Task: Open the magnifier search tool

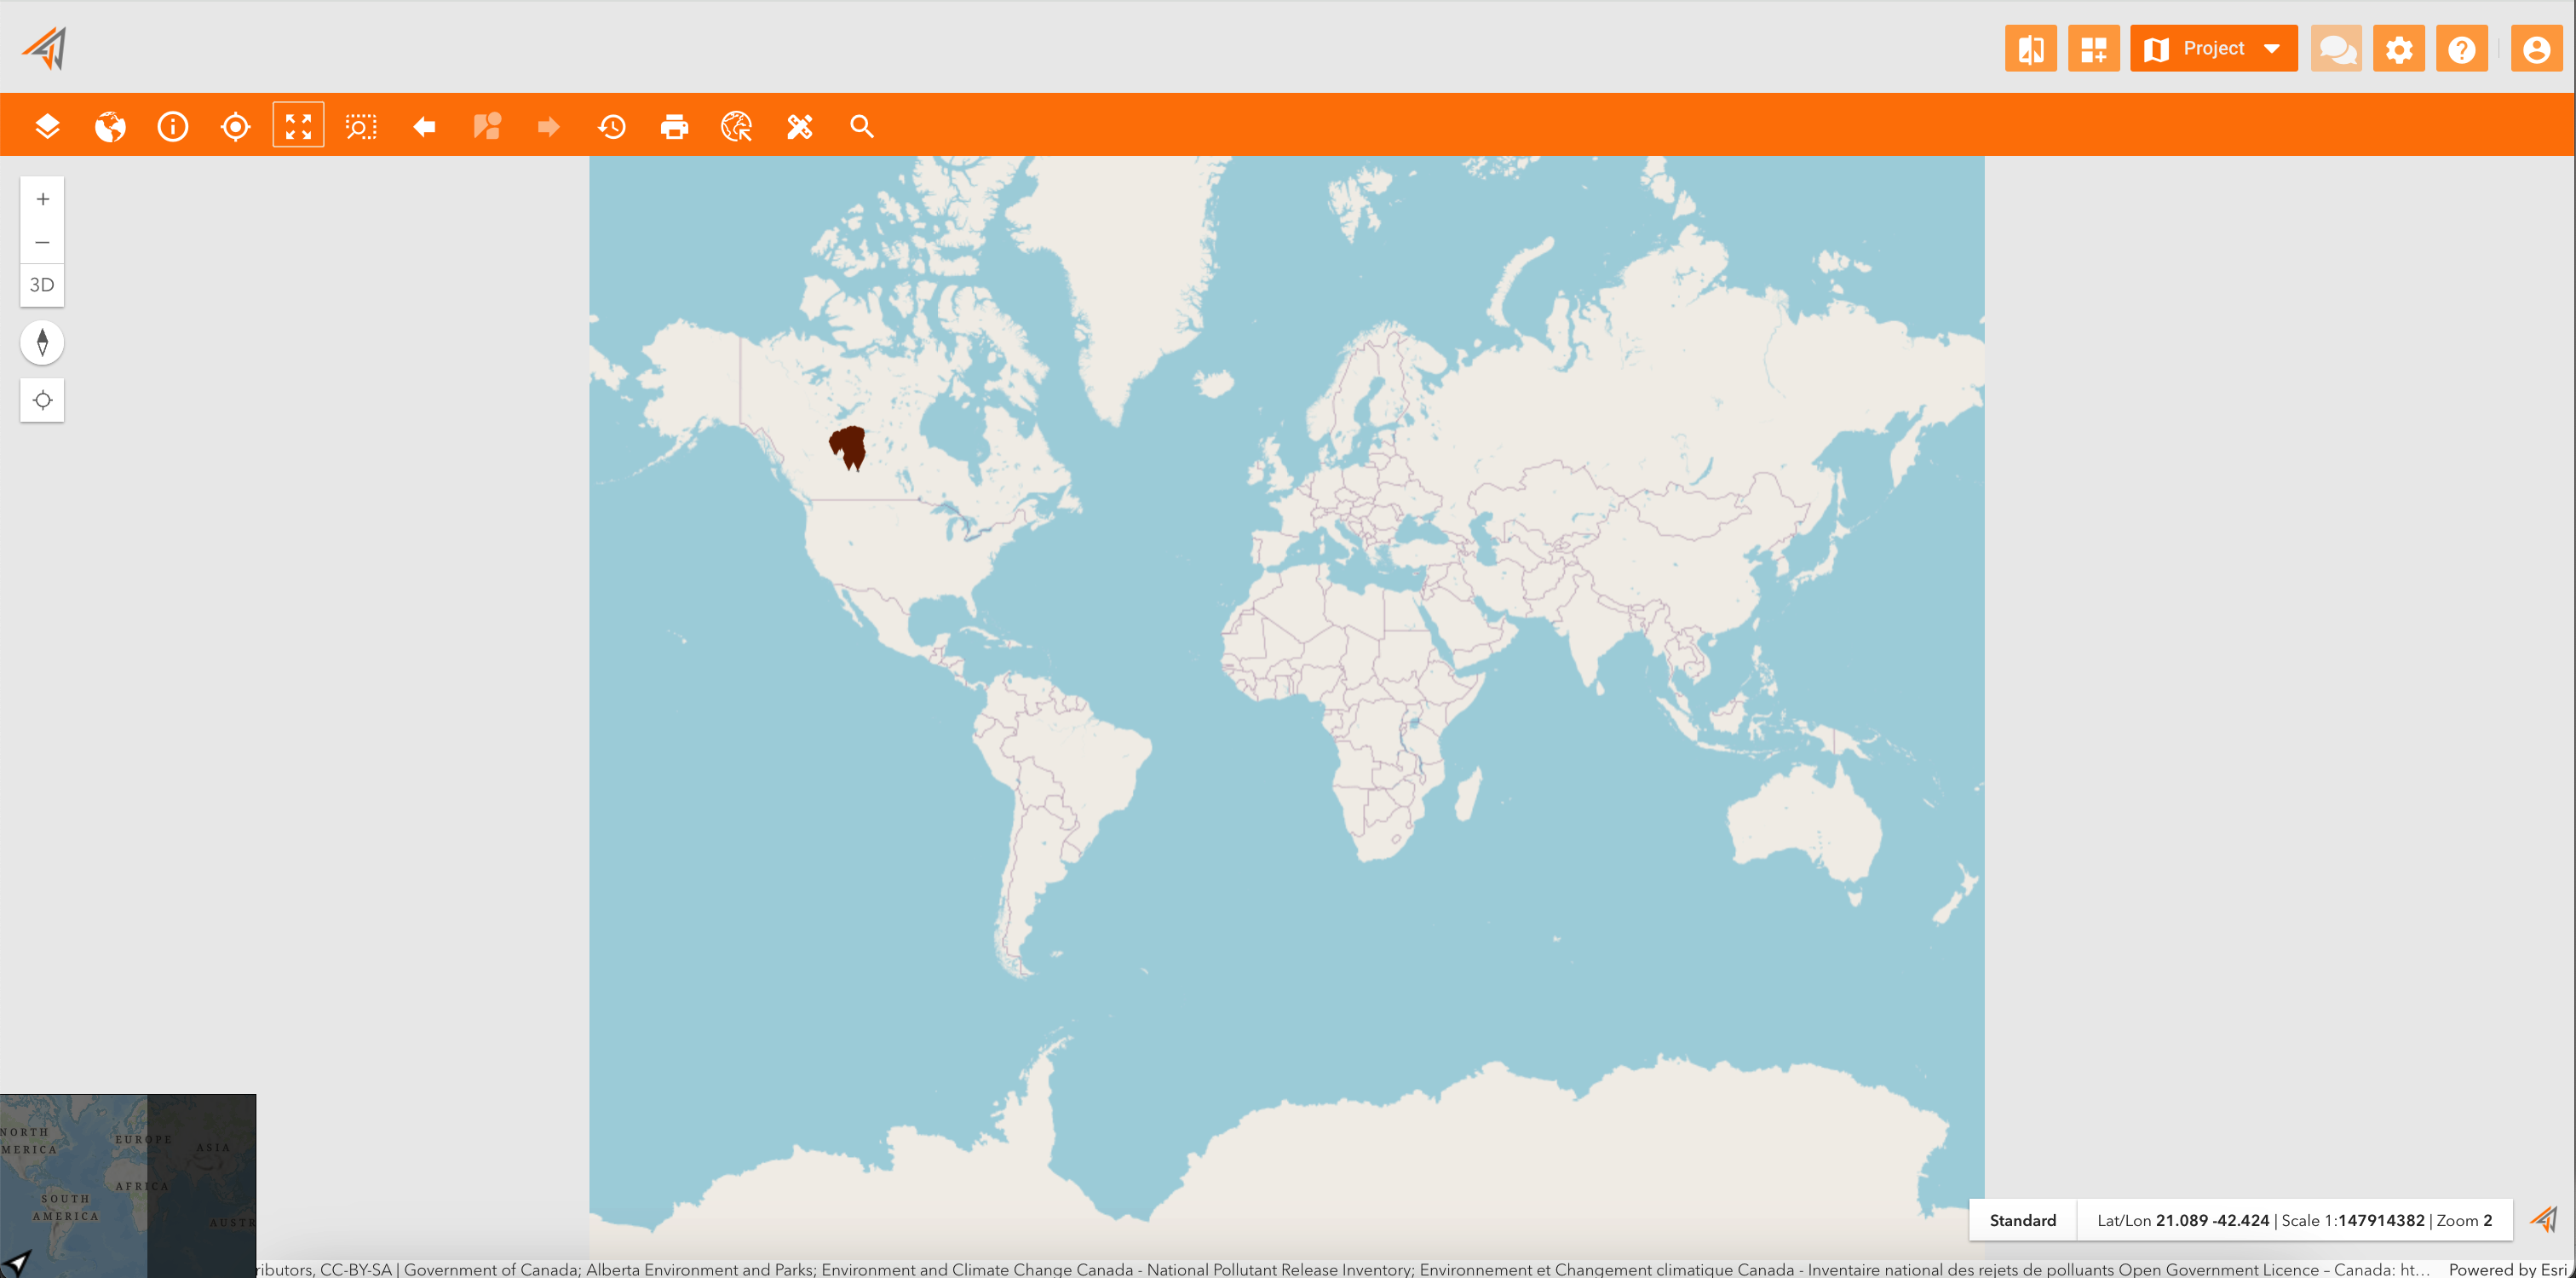Action: pos(862,127)
